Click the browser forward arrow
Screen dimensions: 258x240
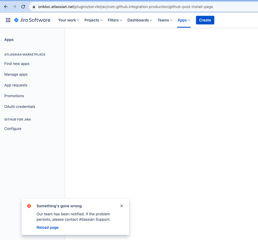[x=14, y=7]
